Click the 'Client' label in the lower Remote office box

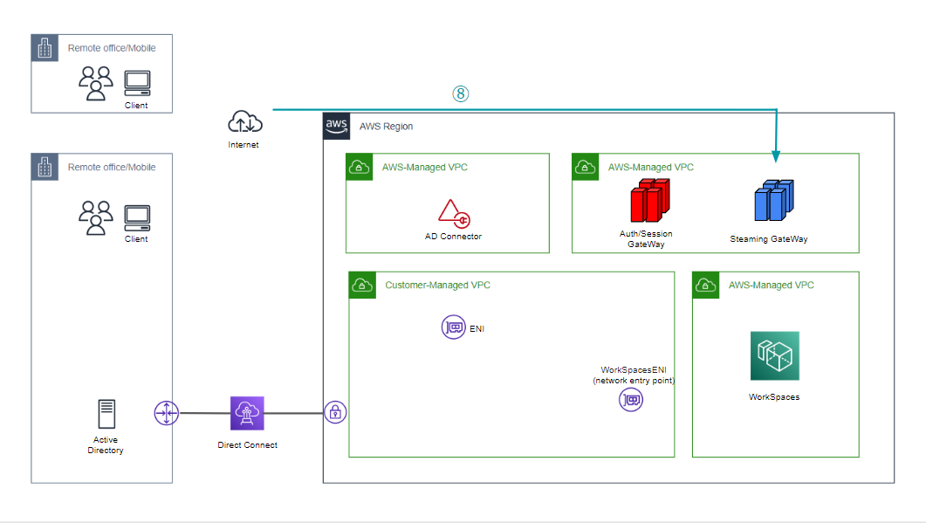(136, 238)
